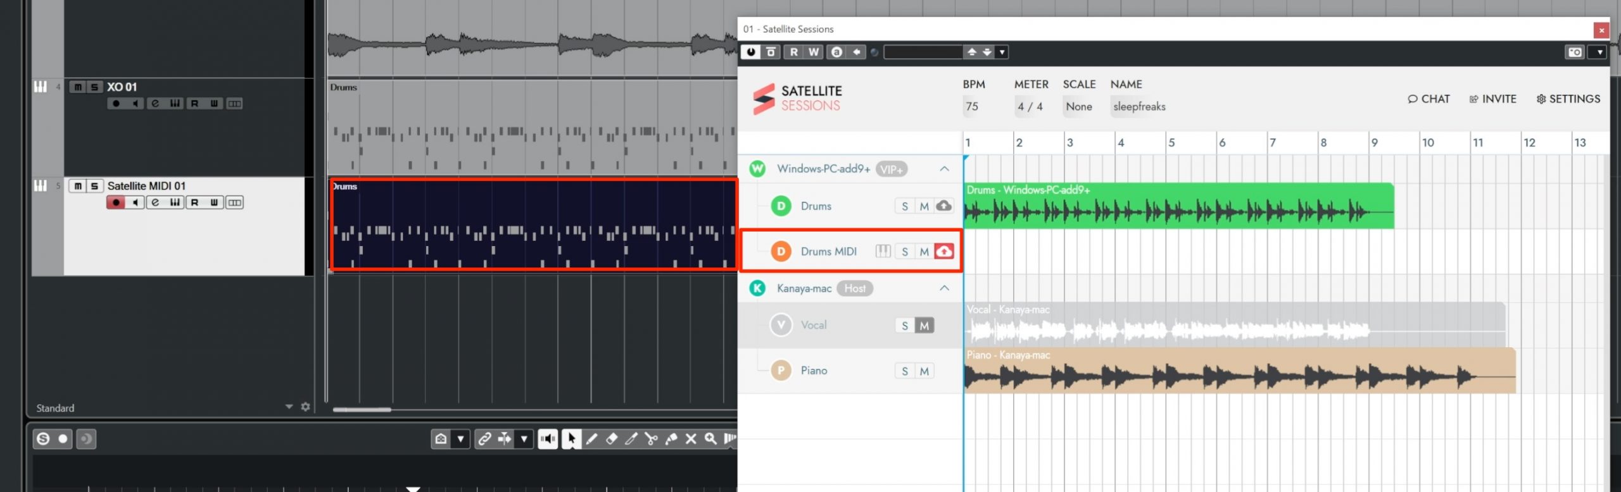This screenshot has width=1621, height=492.
Task: Open the preset management dropdown
Action: (x=1002, y=52)
